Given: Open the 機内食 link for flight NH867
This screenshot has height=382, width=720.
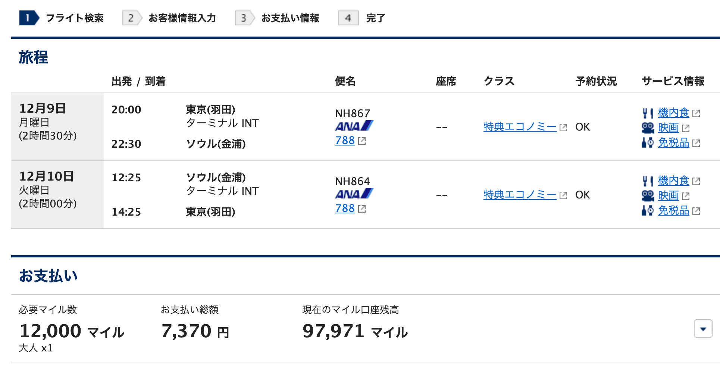Looking at the screenshot, I should (x=673, y=113).
